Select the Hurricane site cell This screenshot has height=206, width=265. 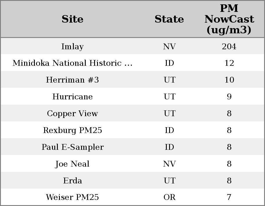(72, 97)
